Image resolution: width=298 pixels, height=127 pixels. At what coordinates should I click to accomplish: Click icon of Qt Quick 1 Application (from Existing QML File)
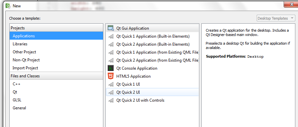(111, 52)
